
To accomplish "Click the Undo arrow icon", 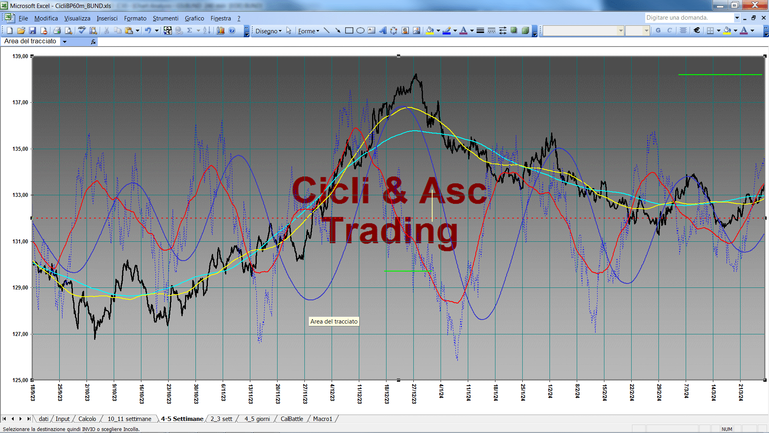I will point(148,30).
